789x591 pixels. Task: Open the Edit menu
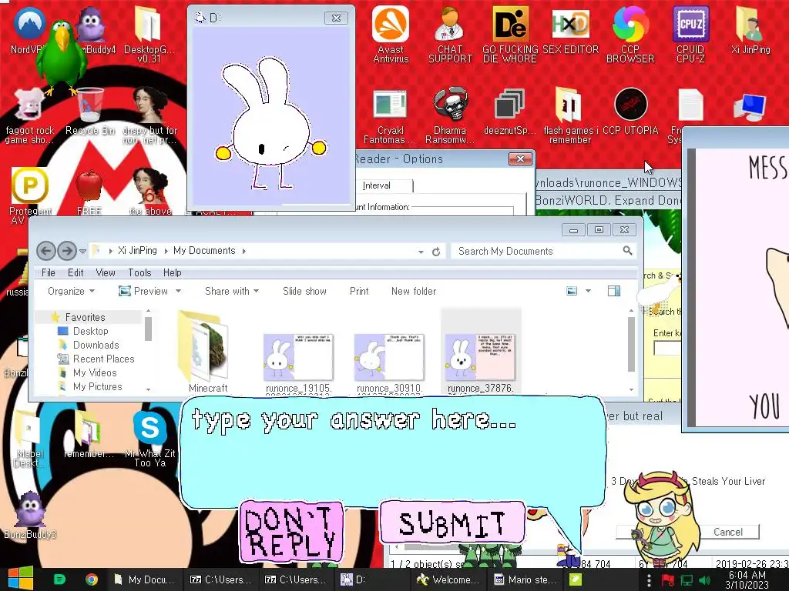(x=76, y=272)
